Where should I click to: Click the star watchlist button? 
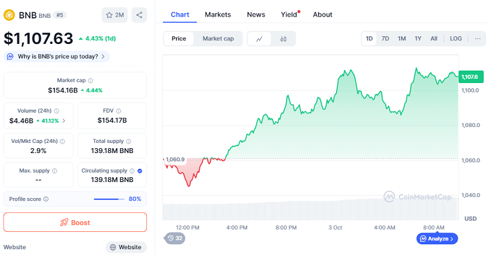(x=114, y=15)
